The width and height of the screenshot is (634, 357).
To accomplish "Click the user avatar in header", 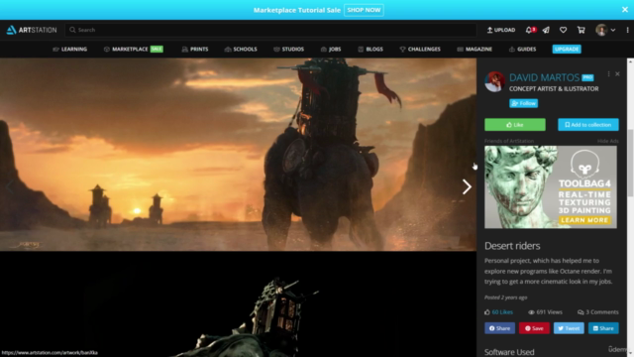I will [x=601, y=30].
